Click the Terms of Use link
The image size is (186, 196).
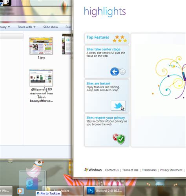[130, 170]
